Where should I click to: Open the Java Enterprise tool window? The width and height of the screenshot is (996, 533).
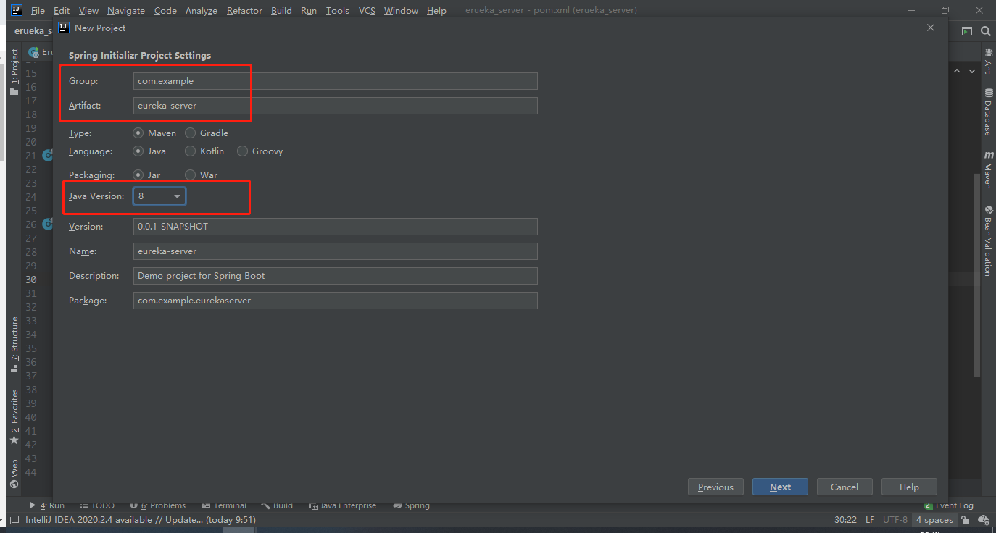click(x=343, y=505)
